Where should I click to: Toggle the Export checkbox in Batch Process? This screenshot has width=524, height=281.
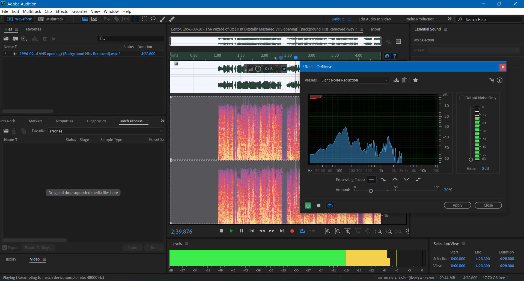[5, 248]
